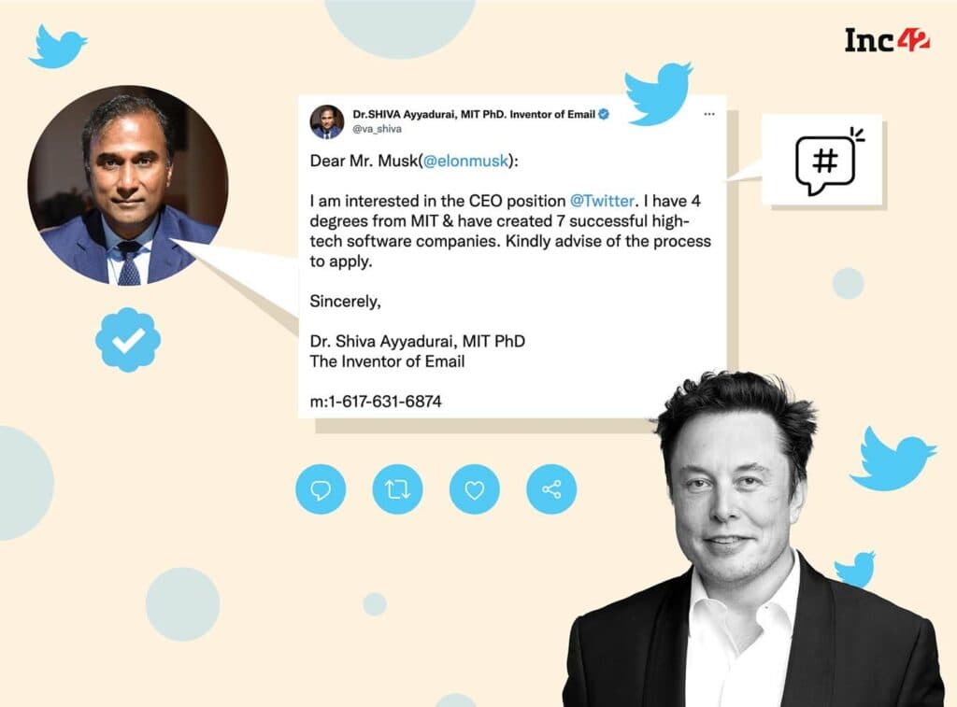The height and width of the screenshot is (707, 957).
Task: Click the tweet author display name
Action: pos(474,114)
